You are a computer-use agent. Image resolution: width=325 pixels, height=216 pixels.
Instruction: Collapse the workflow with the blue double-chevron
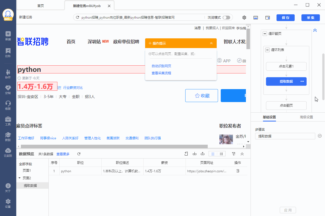pos(315,31)
